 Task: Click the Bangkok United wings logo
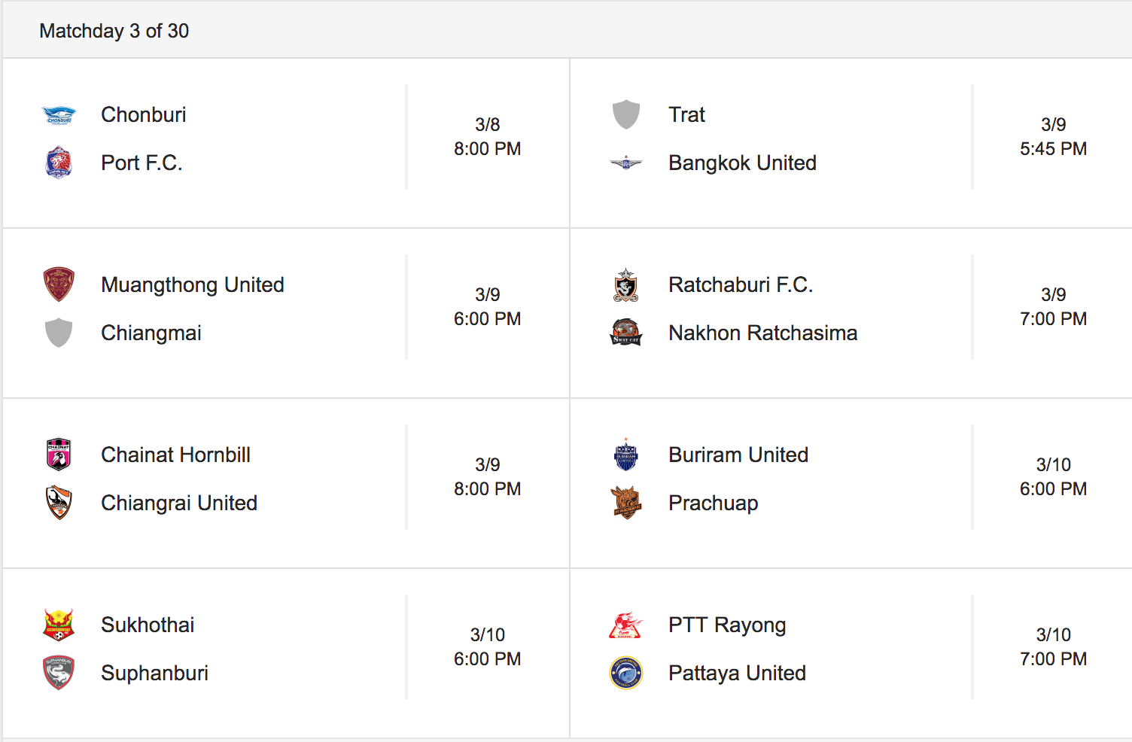[626, 163]
